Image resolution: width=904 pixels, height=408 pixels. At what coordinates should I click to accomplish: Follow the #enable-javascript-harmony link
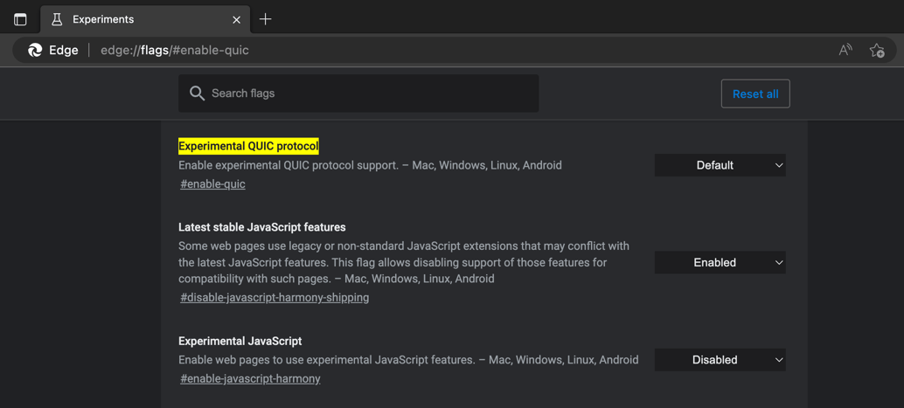[250, 378]
